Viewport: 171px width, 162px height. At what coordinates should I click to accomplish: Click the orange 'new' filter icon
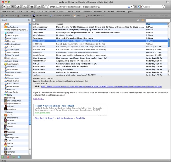click(x=142, y=20)
